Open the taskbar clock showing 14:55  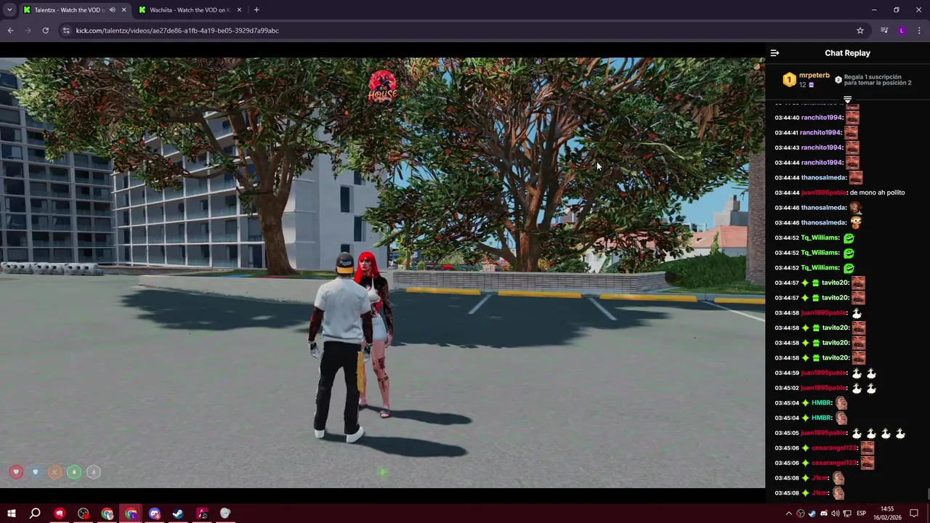tap(887, 514)
